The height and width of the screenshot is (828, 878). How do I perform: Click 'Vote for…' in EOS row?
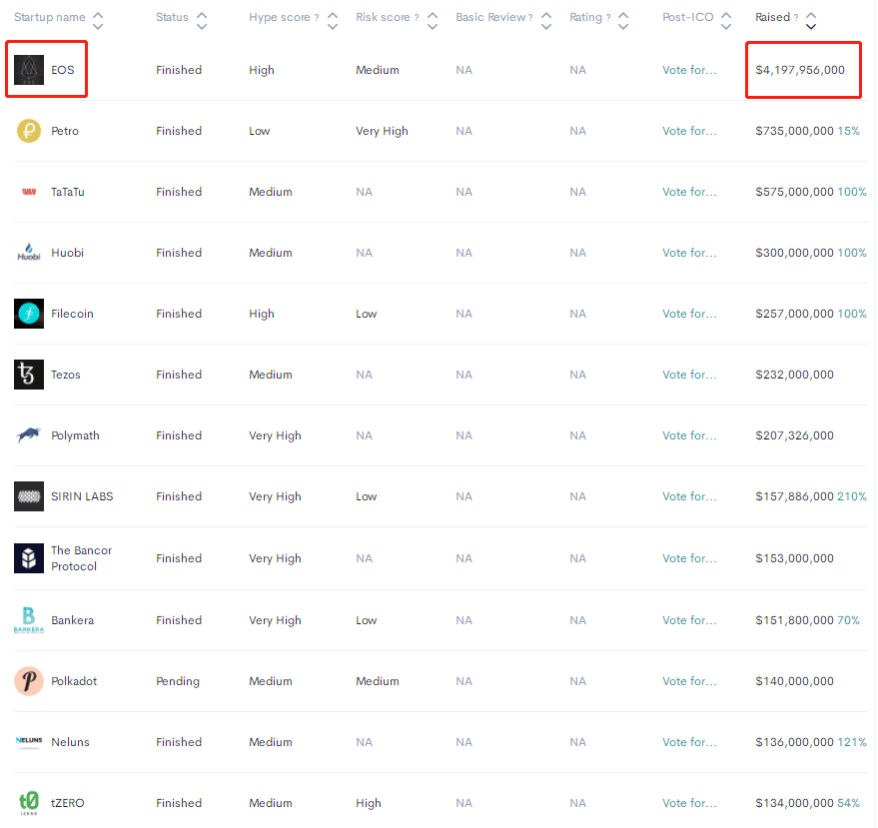tap(689, 70)
